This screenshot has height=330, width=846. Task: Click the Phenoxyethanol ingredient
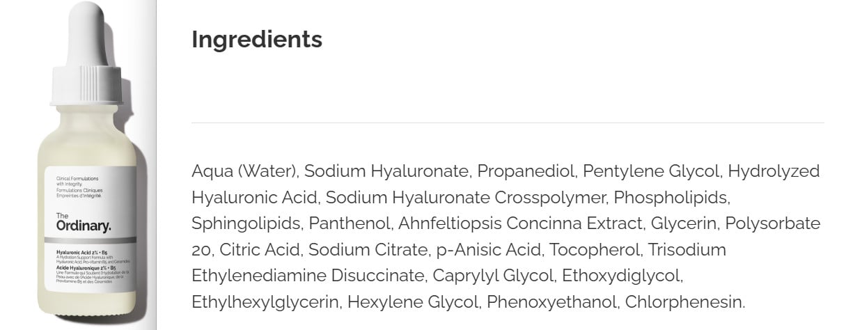pyautogui.click(x=550, y=303)
